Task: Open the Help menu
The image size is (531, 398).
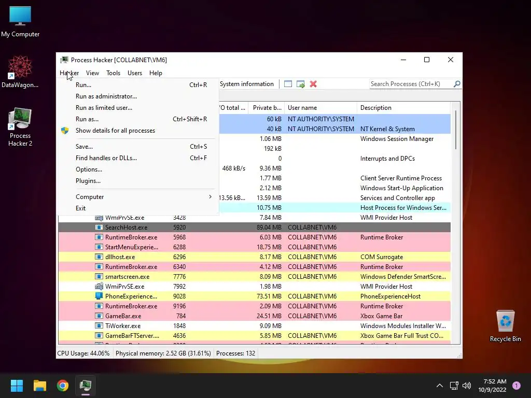Action: (156, 73)
